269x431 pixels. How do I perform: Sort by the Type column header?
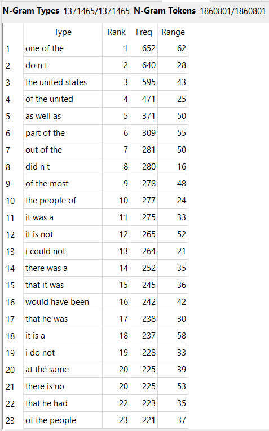63,32
